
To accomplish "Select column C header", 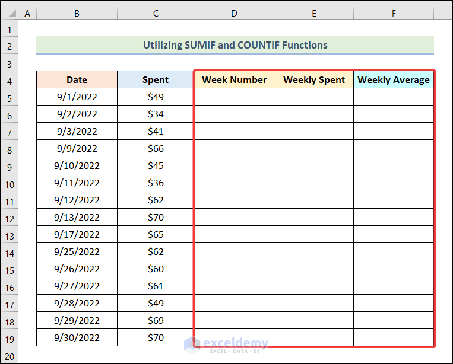I will 156,13.
